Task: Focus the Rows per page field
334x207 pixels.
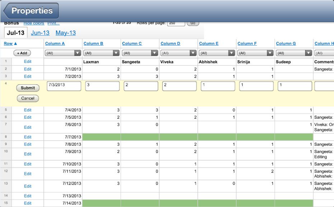Action: coord(176,23)
